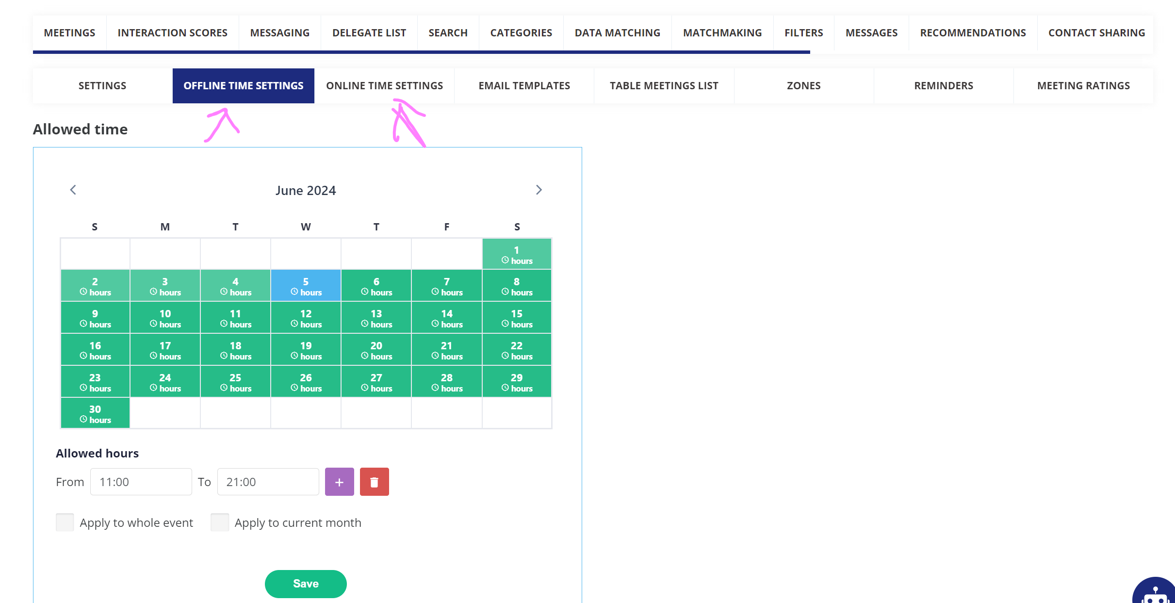This screenshot has height=603, width=1175.
Task: Go to previous month arrow
Action: point(73,190)
